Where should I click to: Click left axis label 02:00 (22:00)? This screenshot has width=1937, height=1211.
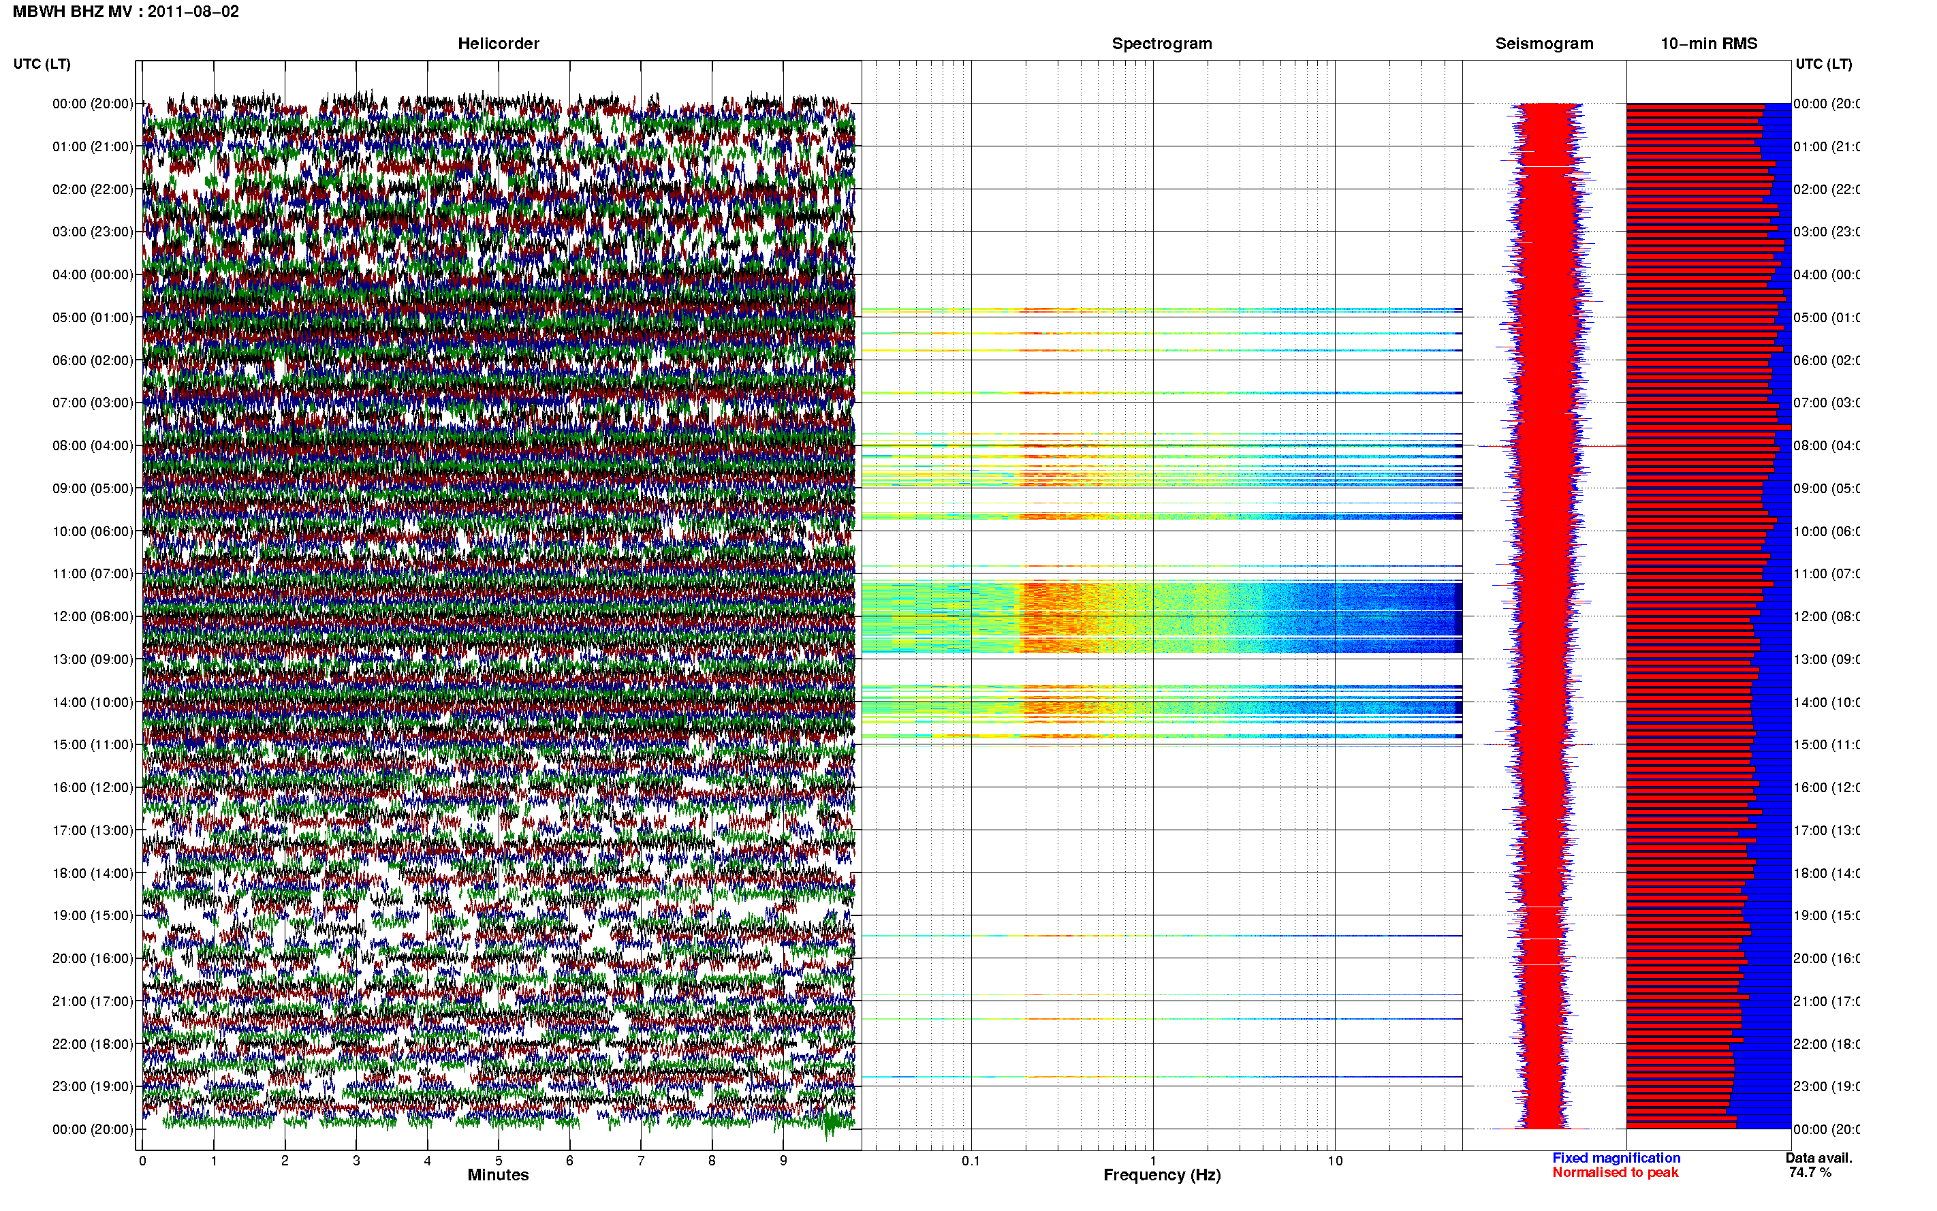point(93,189)
